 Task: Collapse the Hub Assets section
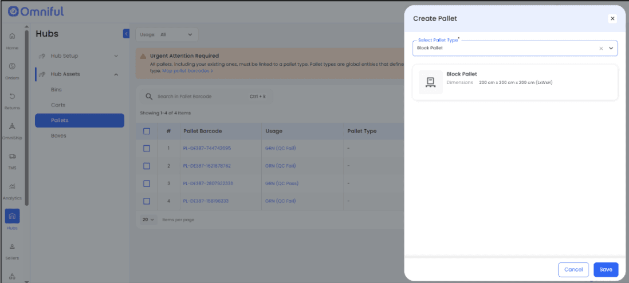click(116, 74)
